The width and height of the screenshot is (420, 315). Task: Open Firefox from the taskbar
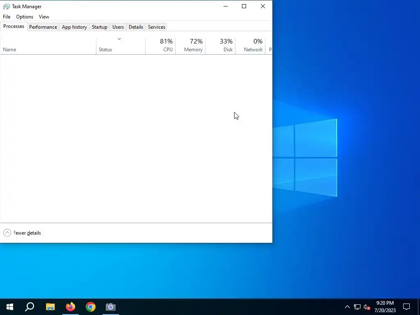[x=71, y=307]
